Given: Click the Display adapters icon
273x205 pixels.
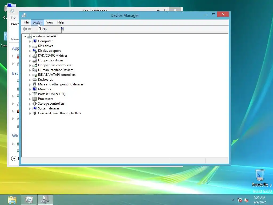Looking at the screenshot, I should (35, 51).
